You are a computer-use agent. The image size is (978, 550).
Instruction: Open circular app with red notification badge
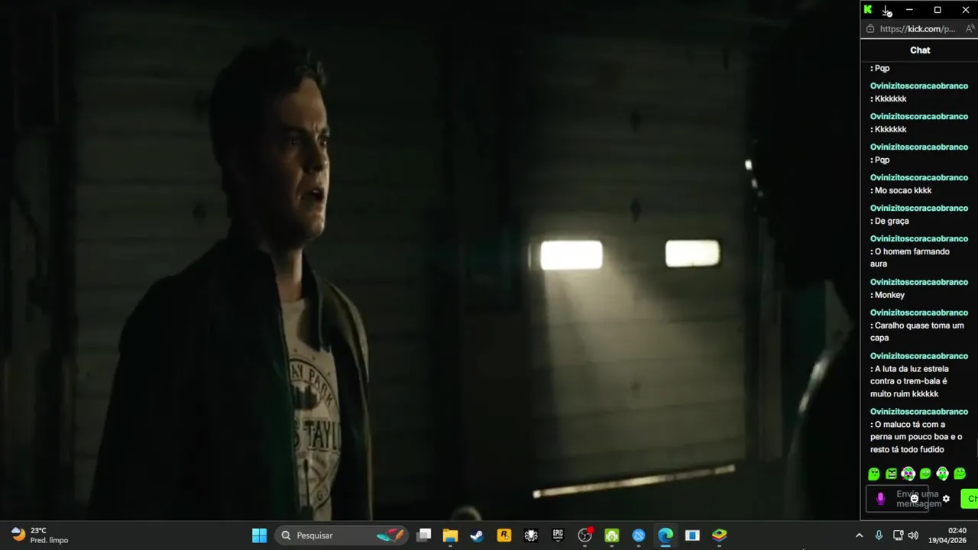point(585,535)
